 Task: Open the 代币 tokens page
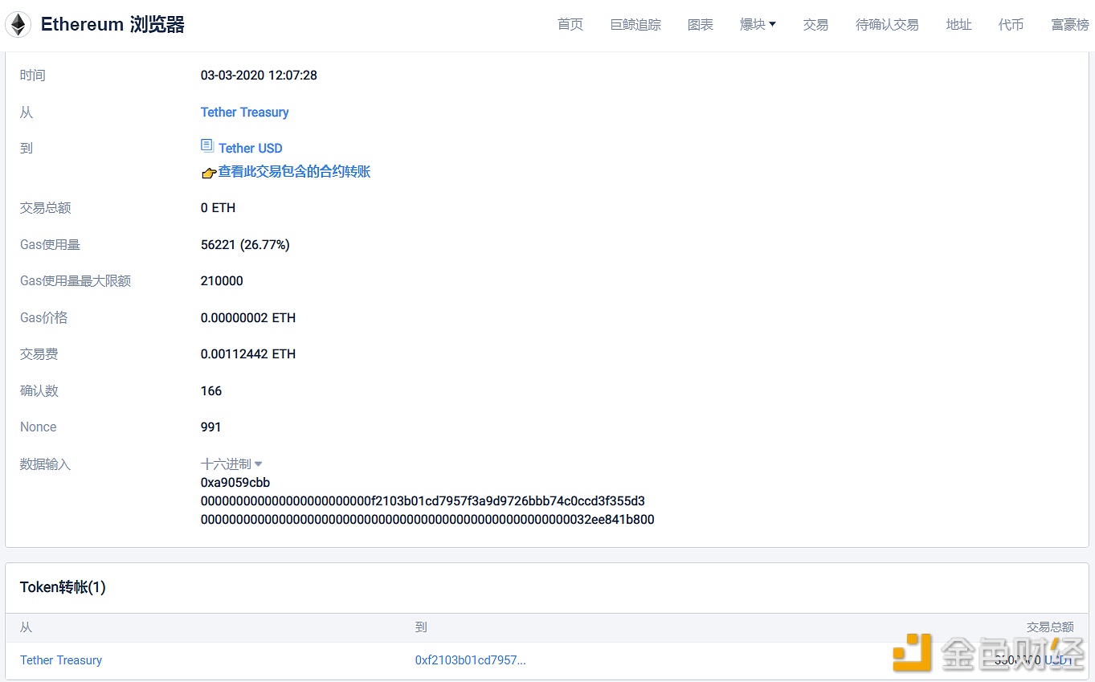[x=1011, y=25]
